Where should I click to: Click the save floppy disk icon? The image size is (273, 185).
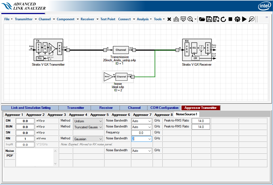209,19
